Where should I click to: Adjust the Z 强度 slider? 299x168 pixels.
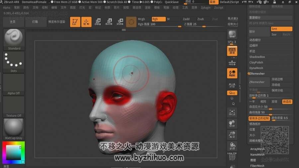tap(204, 24)
